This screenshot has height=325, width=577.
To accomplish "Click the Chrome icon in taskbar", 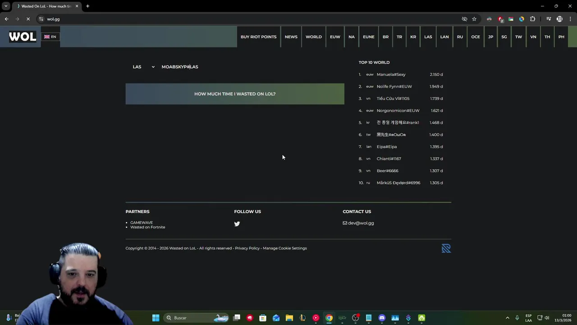I will coord(329,318).
